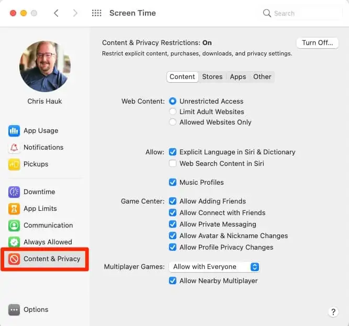The height and width of the screenshot is (326, 349).
Task: Disable Allow Nearby Multiplayer checkbox
Action: point(173,281)
